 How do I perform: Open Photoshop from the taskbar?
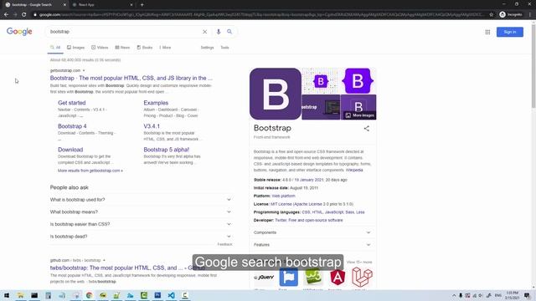[157, 295]
